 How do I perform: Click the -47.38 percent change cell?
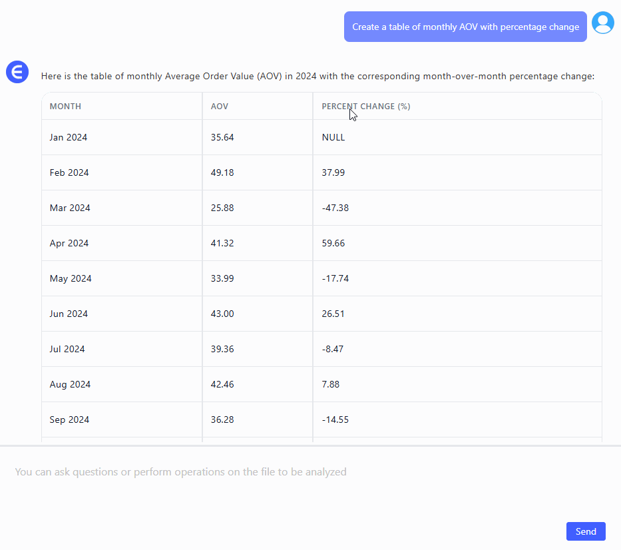[x=335, y=208]
